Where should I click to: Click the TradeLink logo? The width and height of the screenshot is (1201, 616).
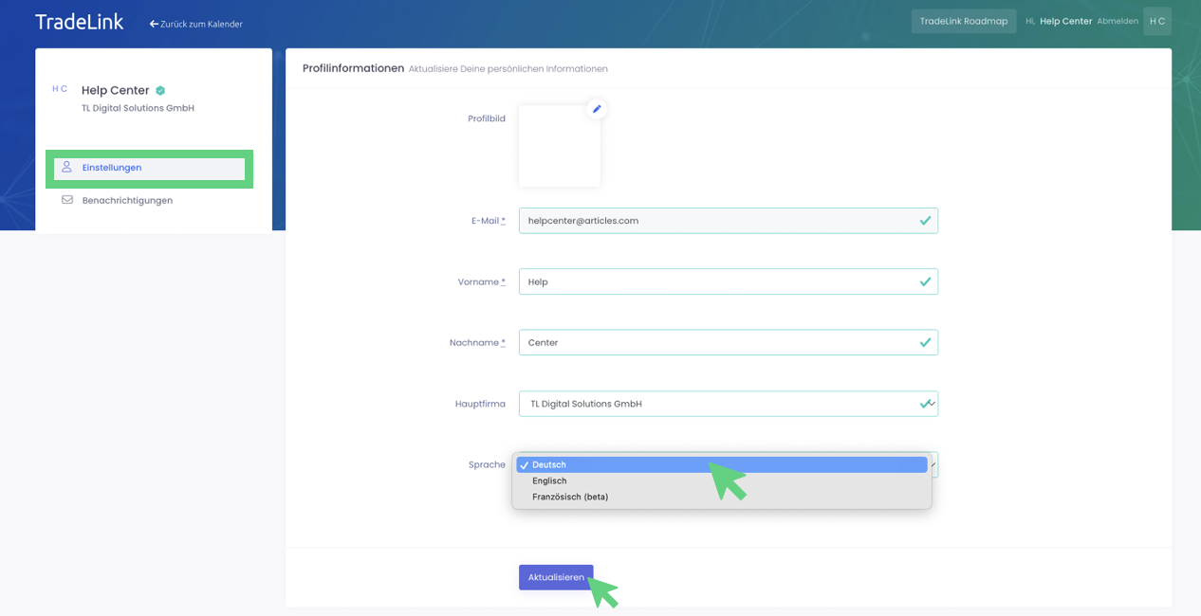(x=79, y=22)
